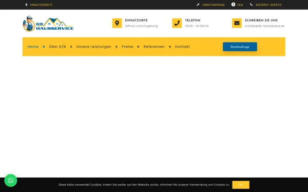Click the Schreiben Sie uns heading
308x192 pixels.
[261, 20]
